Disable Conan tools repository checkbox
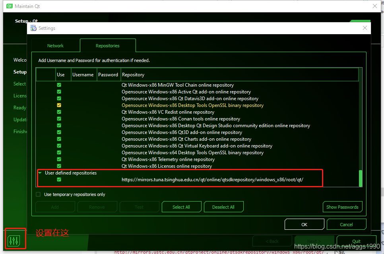Image resolution: width=384 pixels, height=254 pixels. click(x=59, y=119)
